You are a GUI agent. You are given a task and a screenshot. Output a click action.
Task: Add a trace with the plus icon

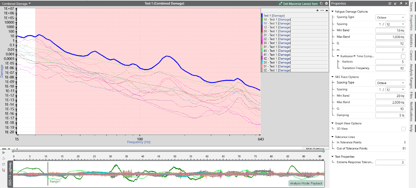pos(317,10)
